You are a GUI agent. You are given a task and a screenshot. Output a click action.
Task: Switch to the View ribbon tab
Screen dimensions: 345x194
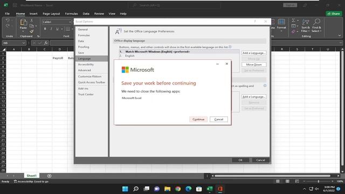(112, 13)
